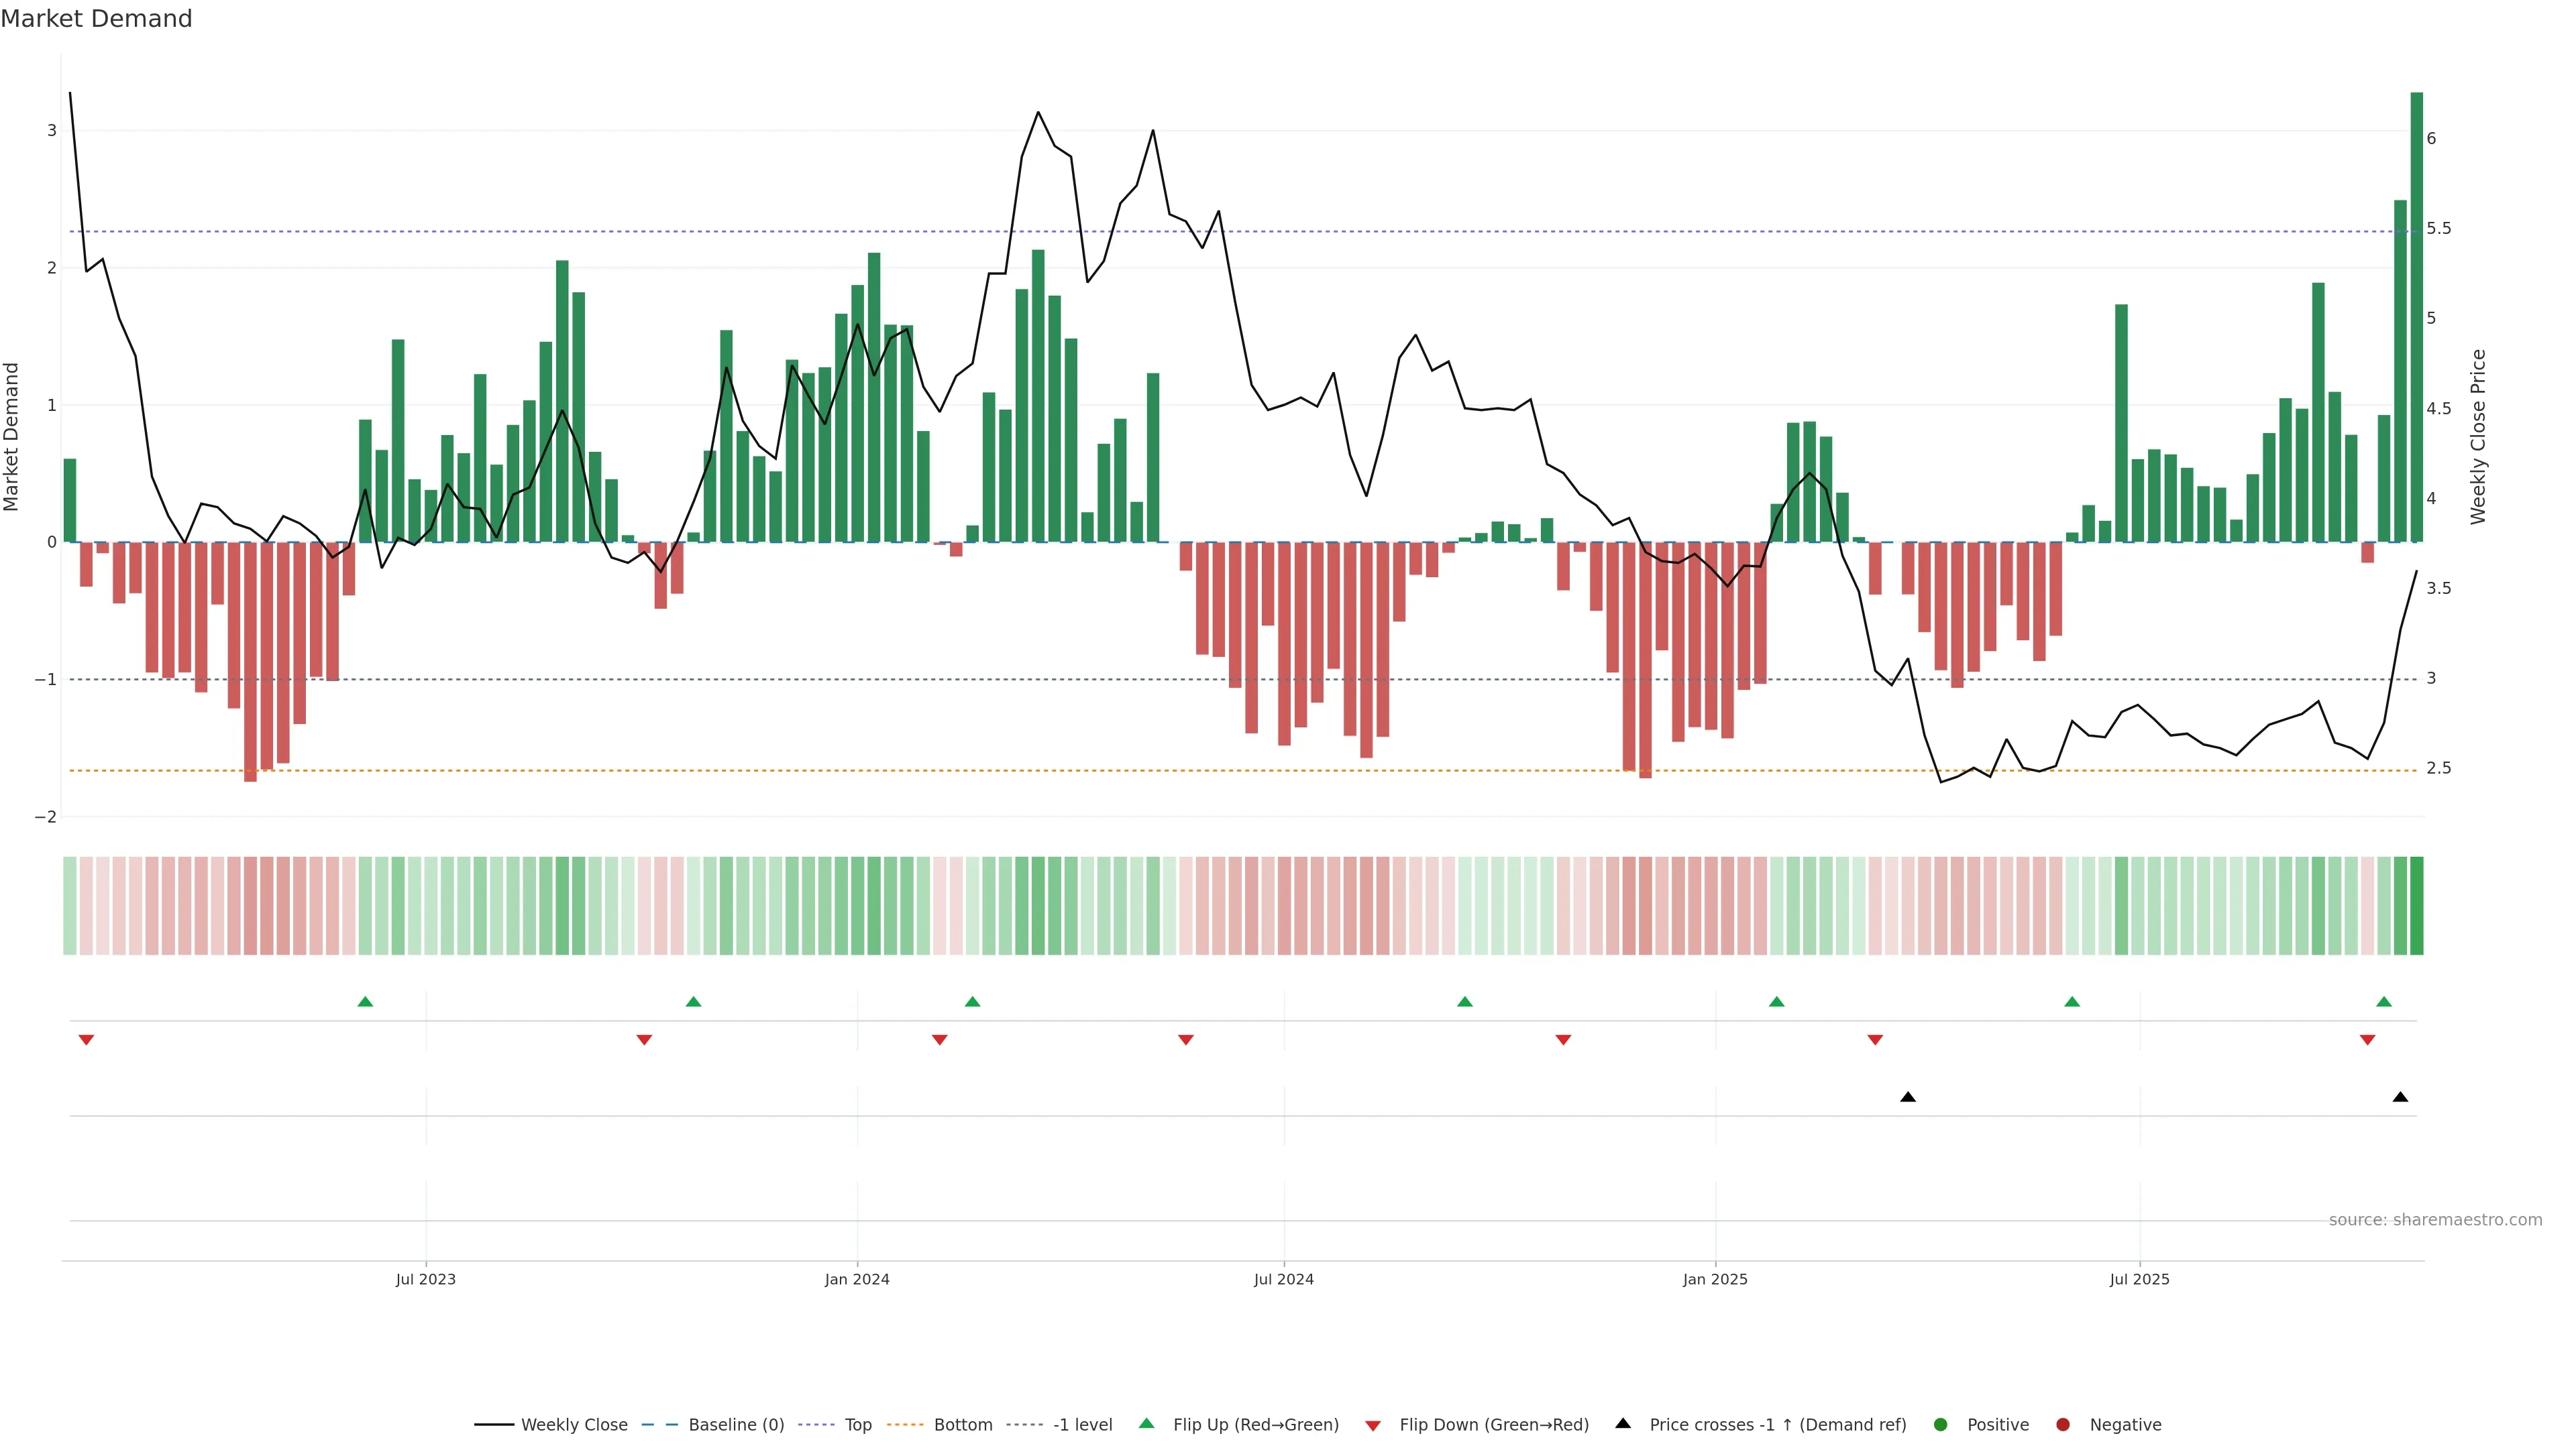Screen dimensions: 2576x1448
Task: Click green Flip Up legend triangle icon
Action: (x=1147, y=1424)
